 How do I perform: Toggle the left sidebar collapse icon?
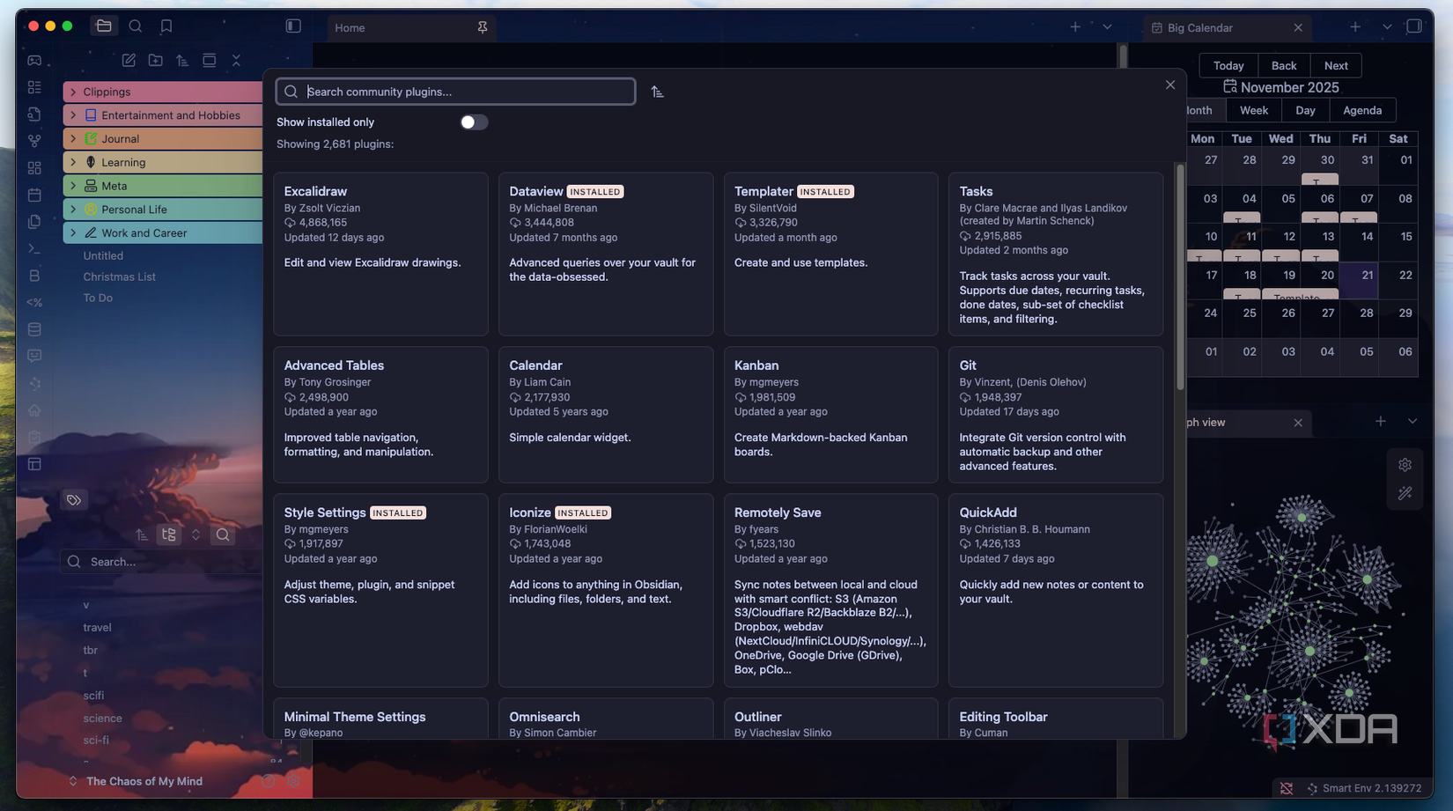pos(293,26)
